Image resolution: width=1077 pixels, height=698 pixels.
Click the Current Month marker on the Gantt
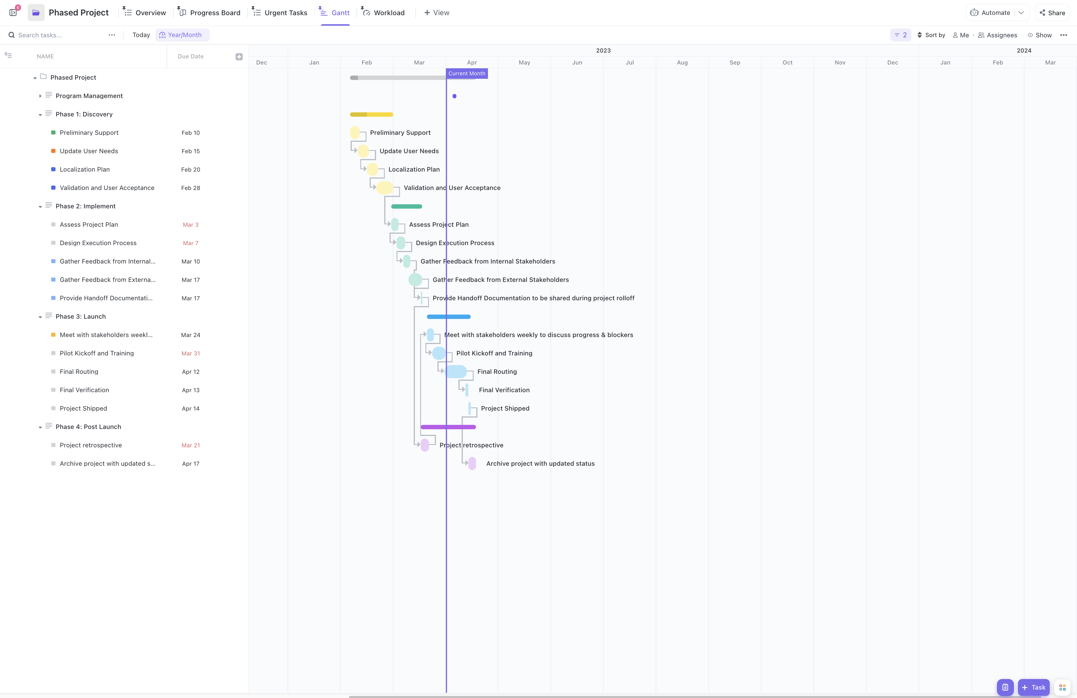click(467, 73)
